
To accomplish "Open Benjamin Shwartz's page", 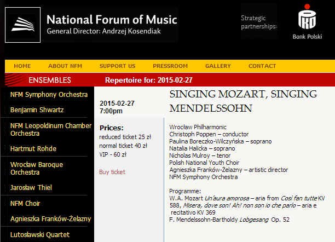I will (x=37, y=110).
